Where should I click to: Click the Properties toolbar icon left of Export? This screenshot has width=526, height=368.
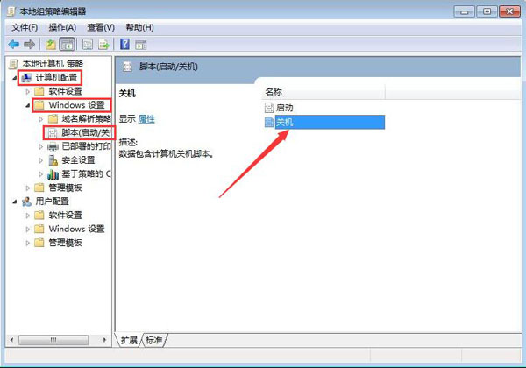click(88, 44)
